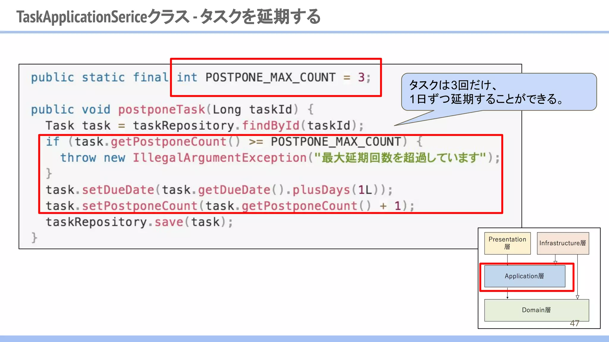Screen dimensions: 609x342
Task: Click the IllegalArgumentException class name
Action: tap(219, 158)
